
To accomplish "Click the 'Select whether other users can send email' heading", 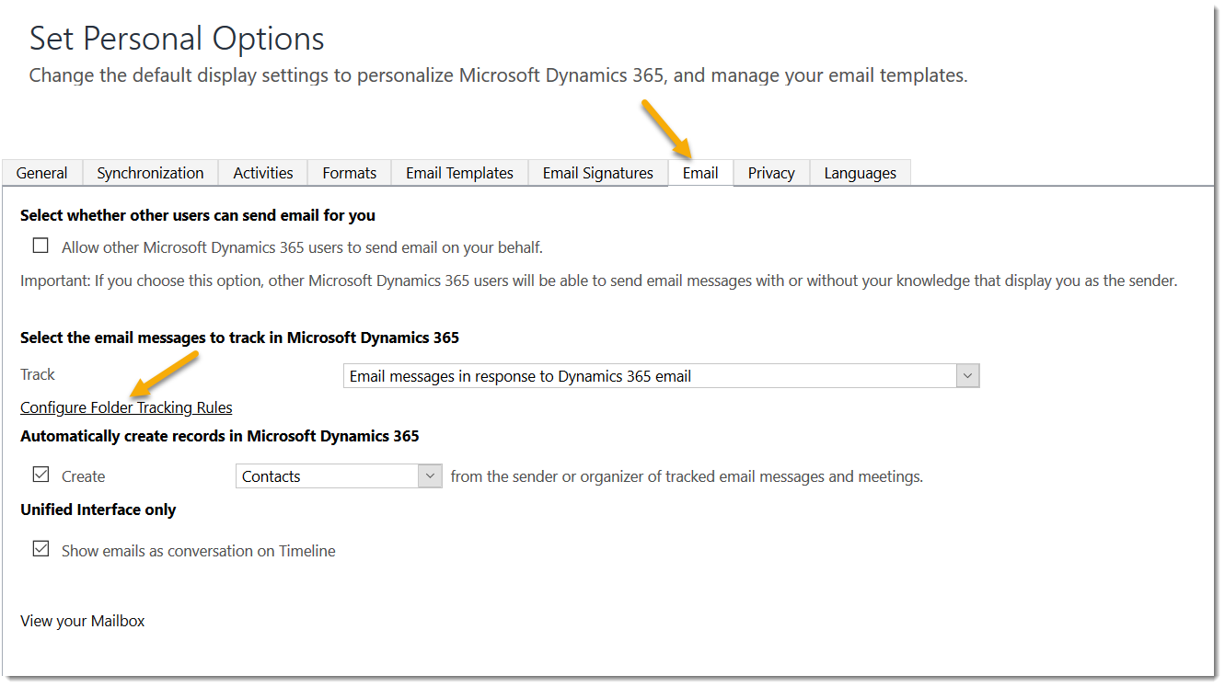I will (x=198, y=215).
